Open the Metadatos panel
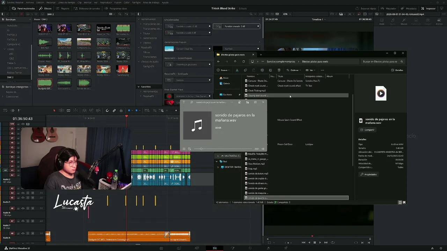Viewport: 447px width, 251px height. pos(409,8)
